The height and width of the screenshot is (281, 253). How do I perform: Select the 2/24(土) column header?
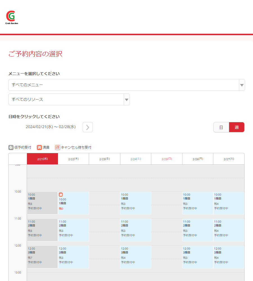[135, 159]
